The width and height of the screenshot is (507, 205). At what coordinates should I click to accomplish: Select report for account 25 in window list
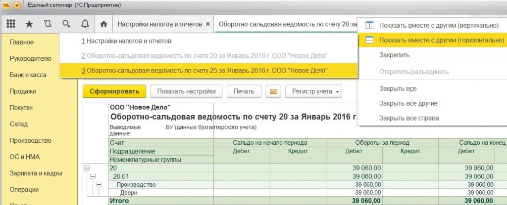pos(207,70)
